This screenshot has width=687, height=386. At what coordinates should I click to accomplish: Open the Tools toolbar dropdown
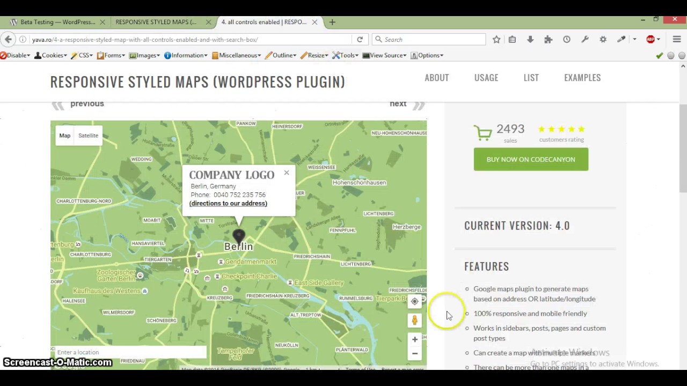pos(345,55)
